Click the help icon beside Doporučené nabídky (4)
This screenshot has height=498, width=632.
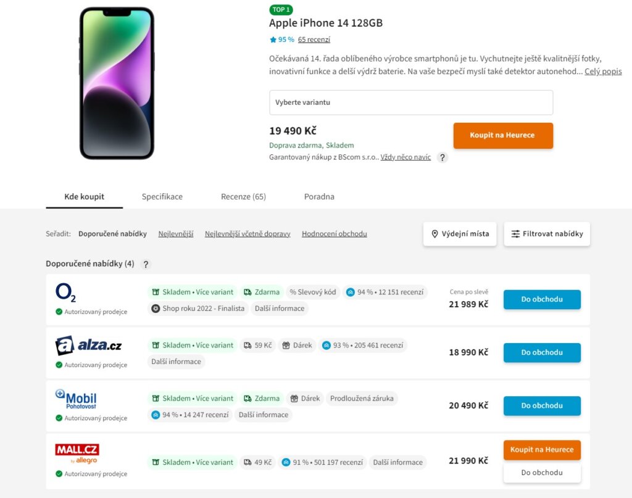coord(146,264)
